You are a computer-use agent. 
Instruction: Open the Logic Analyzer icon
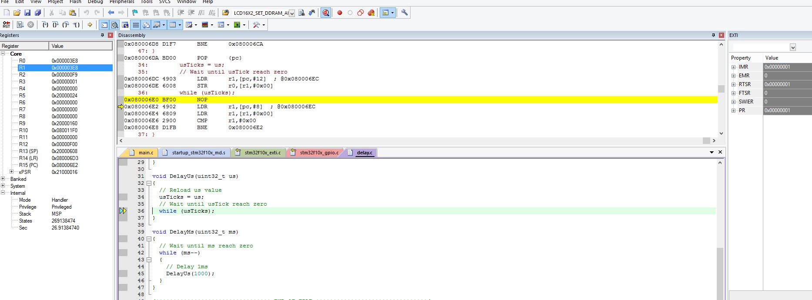click(205, 25)
